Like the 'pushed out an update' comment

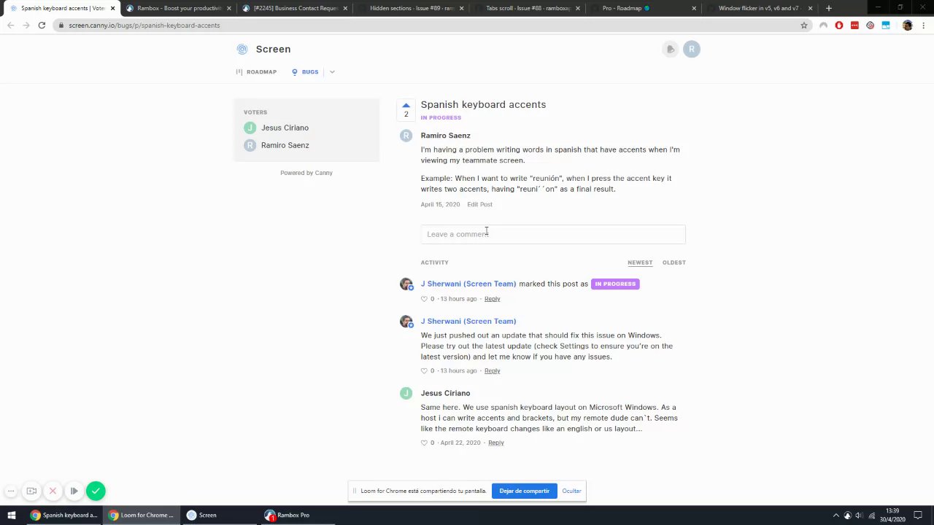[424, 371]
